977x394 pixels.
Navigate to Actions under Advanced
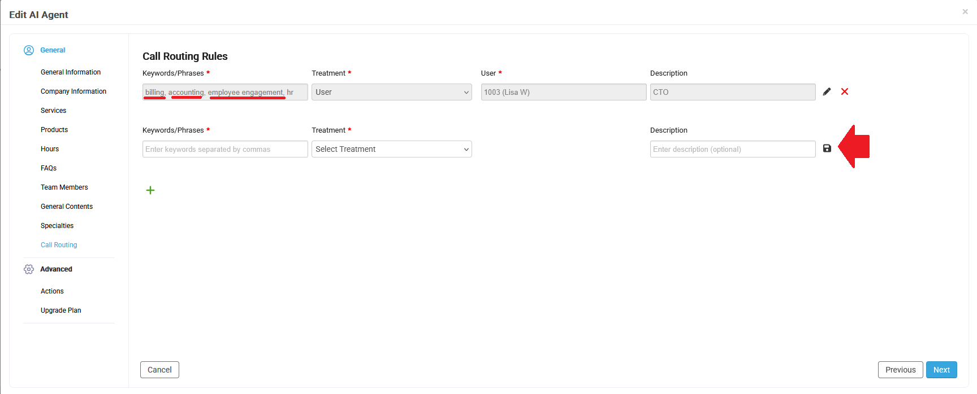(x=52, y=291)
